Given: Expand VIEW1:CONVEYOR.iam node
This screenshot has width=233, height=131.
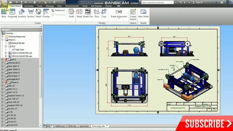Looking at the screenshot, I should (6, 53).
